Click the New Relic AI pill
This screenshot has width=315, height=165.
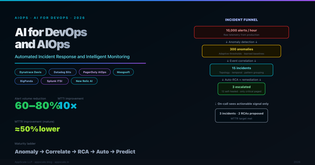[x=84, y=81]
